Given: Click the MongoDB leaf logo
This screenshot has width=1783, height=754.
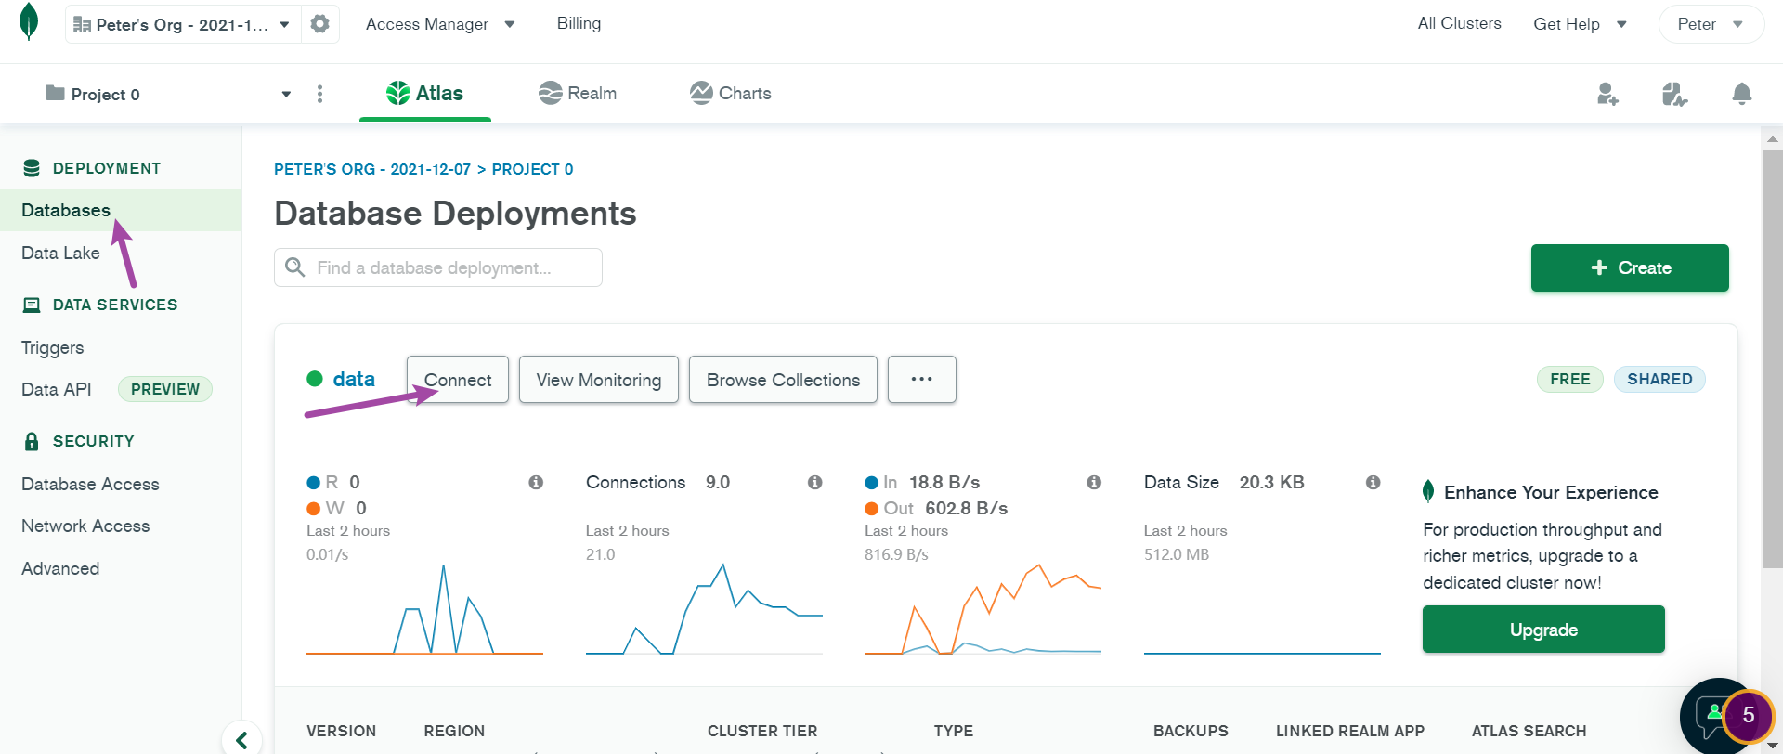Looking at the screenshot, I should [29, 22].
